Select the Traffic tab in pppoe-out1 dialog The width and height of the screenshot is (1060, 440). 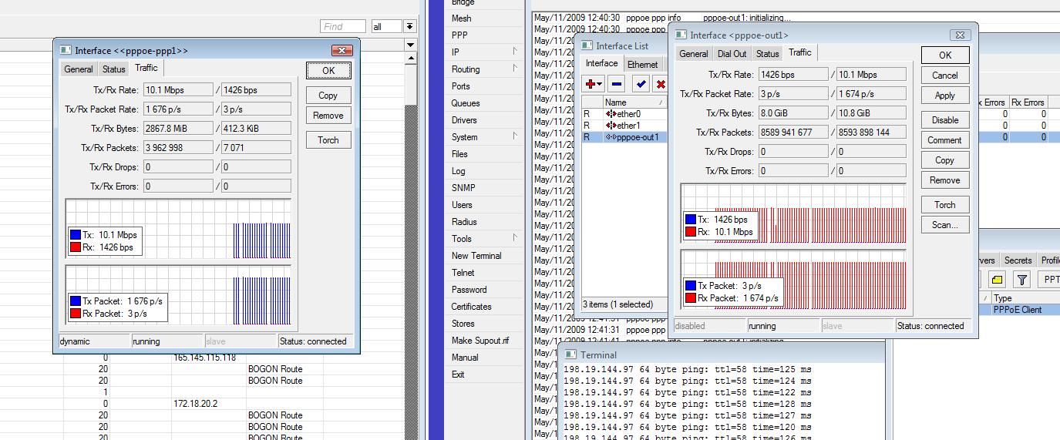[800, 52]
